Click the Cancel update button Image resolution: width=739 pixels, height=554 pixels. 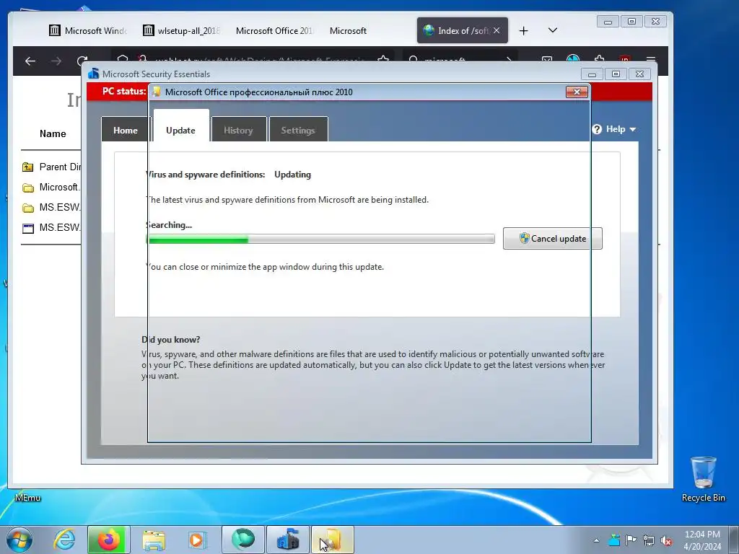[552, 238]
